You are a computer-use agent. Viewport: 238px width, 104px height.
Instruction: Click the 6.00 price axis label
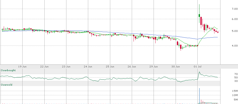[235, 19]
